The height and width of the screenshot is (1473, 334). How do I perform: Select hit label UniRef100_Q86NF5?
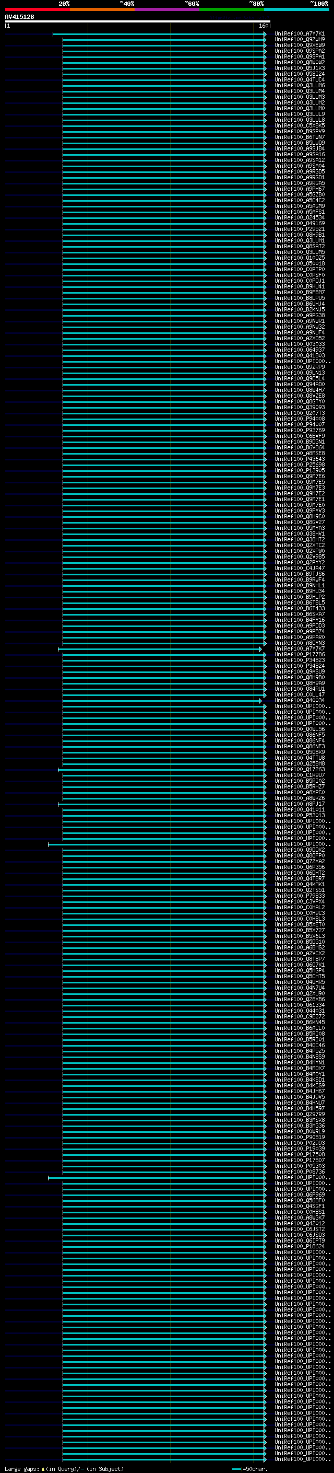(x=300, y=735)
